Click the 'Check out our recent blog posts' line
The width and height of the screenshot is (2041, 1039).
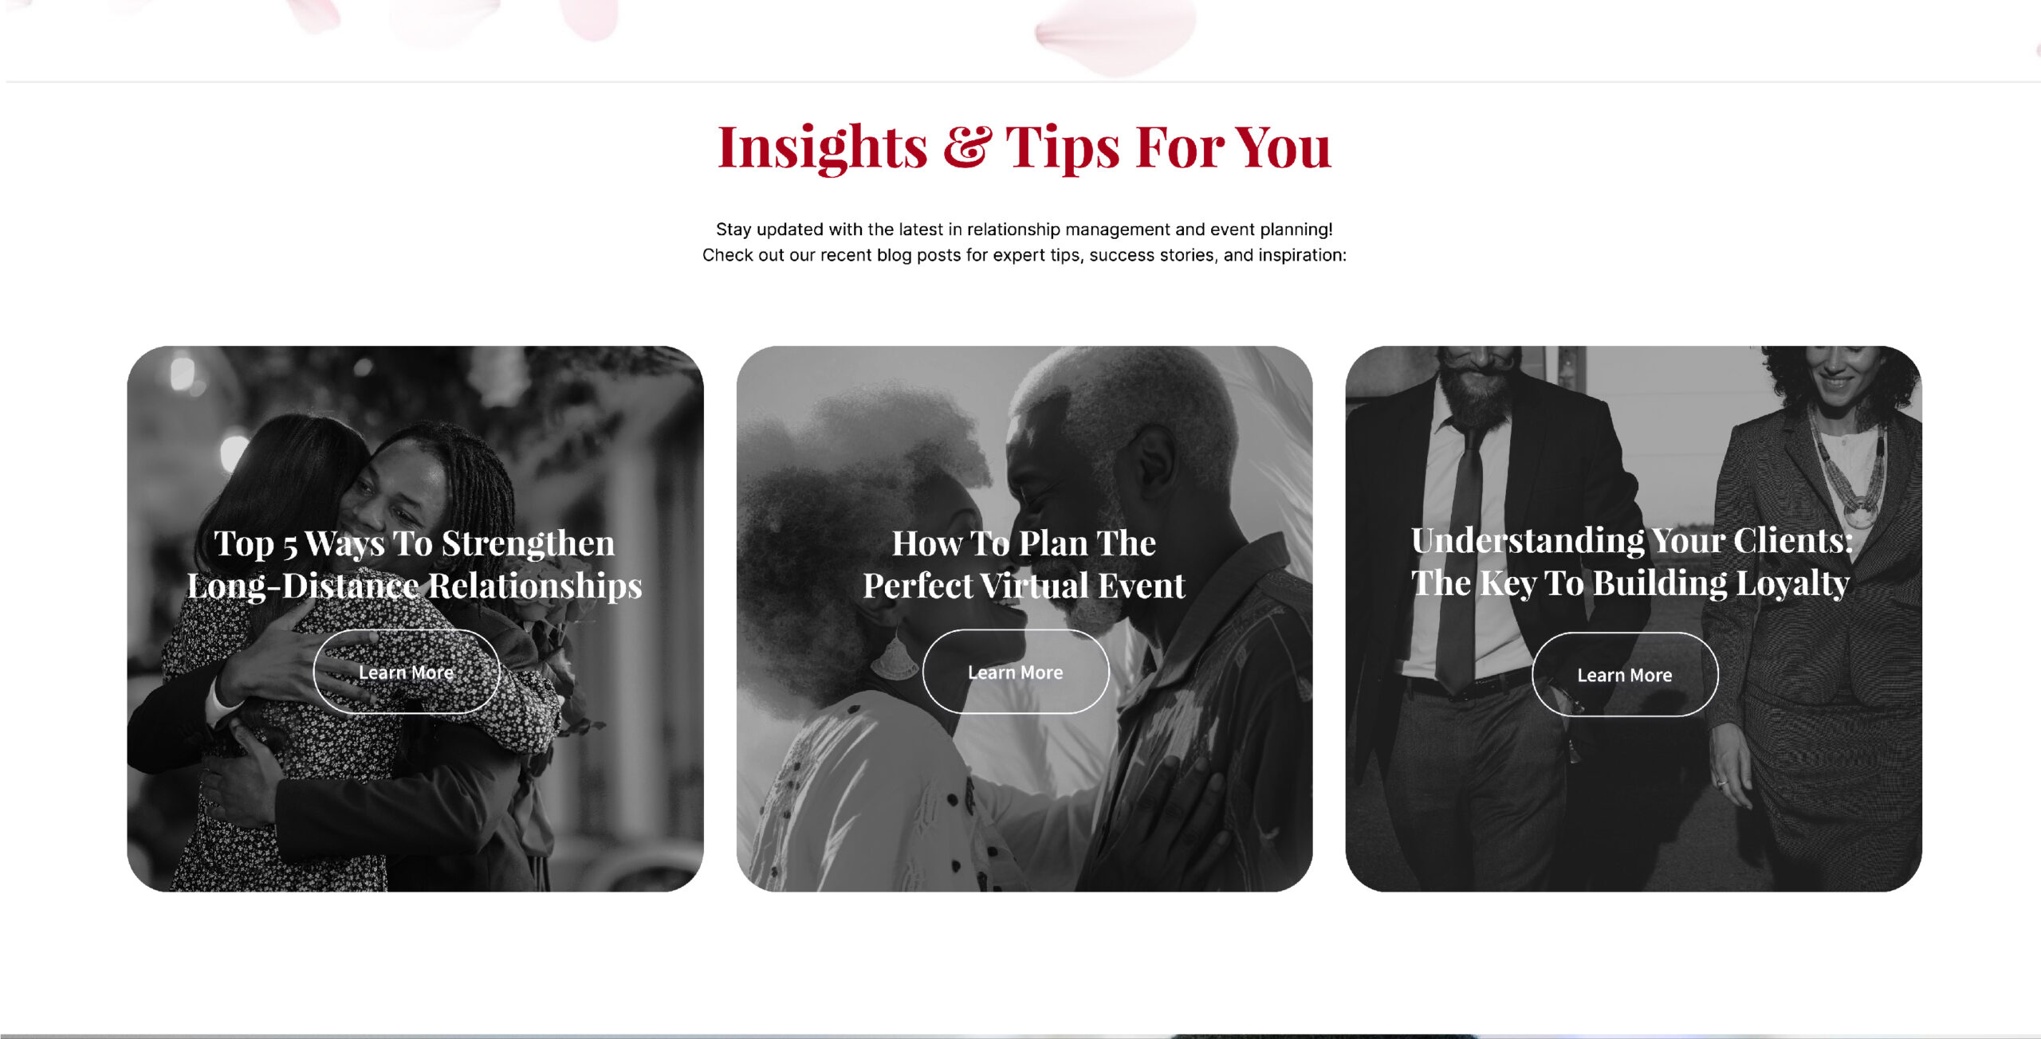point(1024,255)
